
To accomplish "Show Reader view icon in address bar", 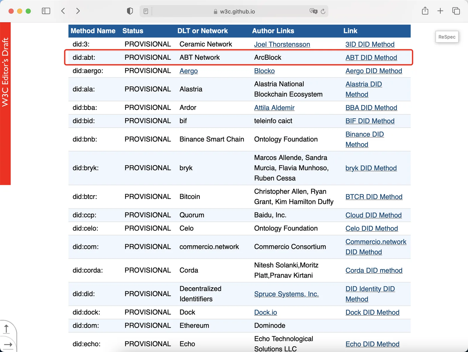I will pos(146,11).
